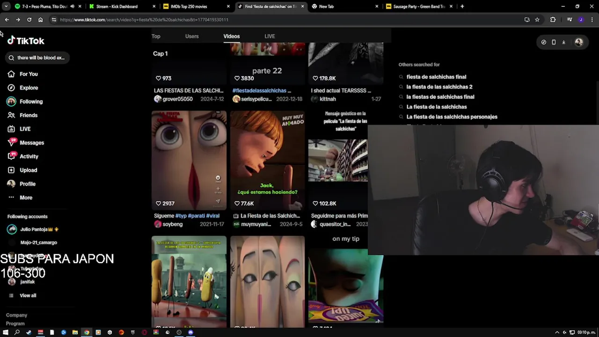Expand the Program footer section
599x337 pixels.
(15, 323)
